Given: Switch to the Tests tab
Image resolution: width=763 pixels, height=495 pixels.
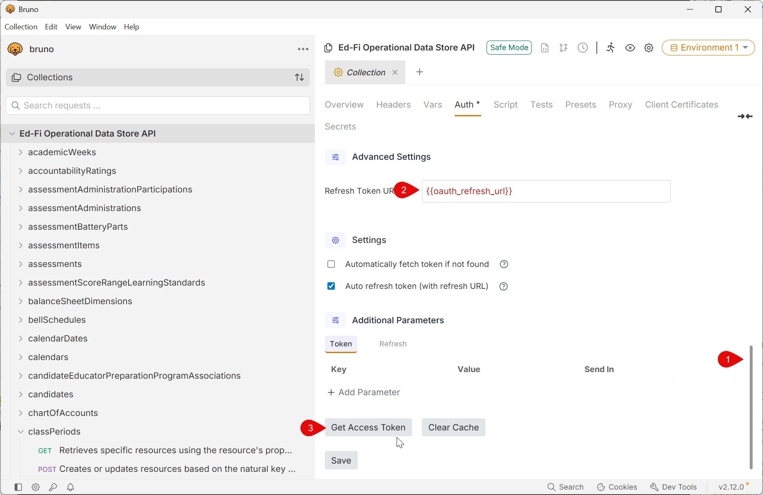Looking at the screenshot, I should tap(541, 105).
